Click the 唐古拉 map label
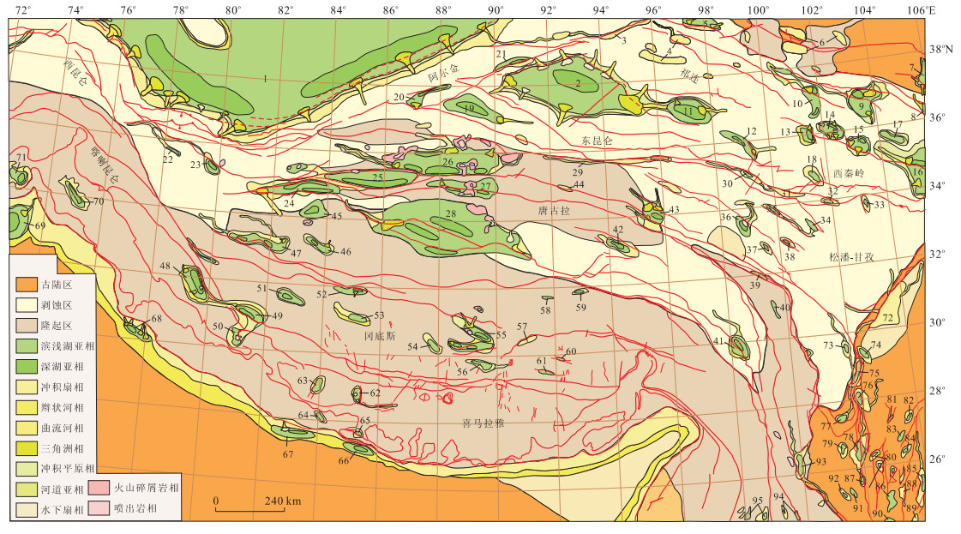This screenshot has width=961, height=534. pyautogui.click(x=554, y=210)
